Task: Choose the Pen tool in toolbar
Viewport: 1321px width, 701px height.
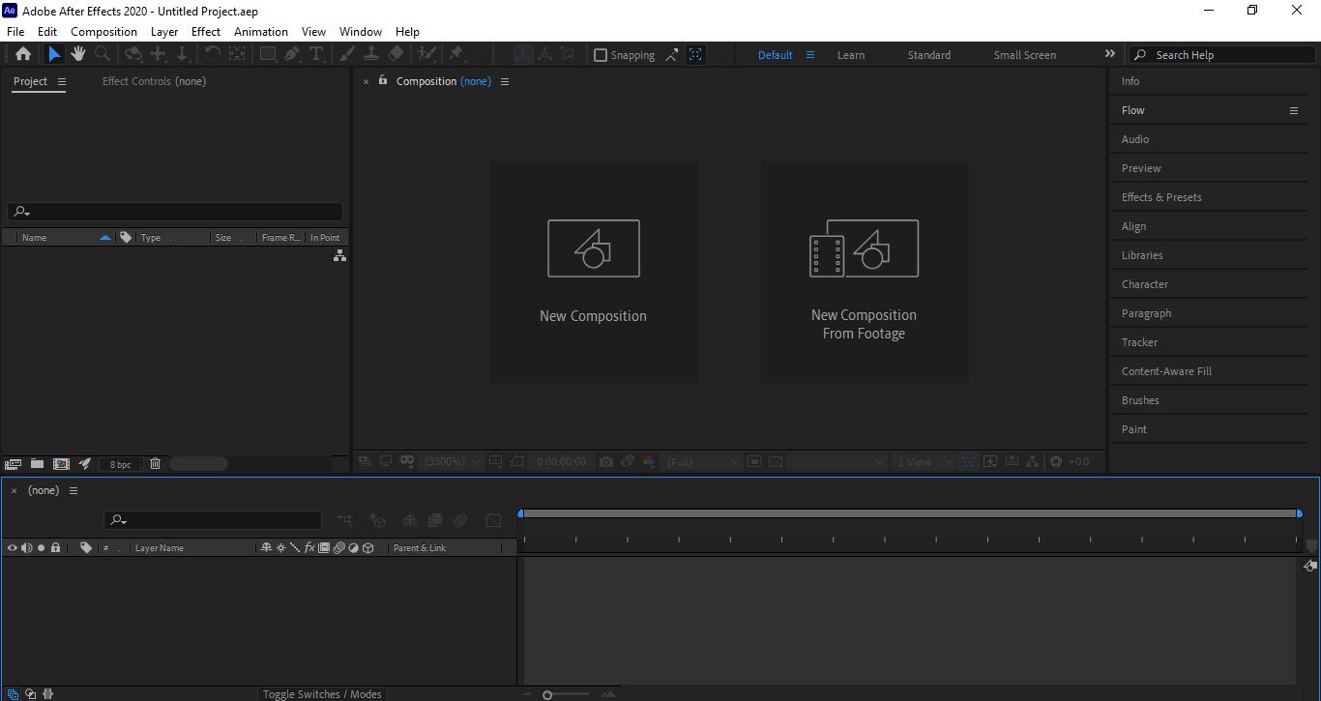Action: point(292,54)
